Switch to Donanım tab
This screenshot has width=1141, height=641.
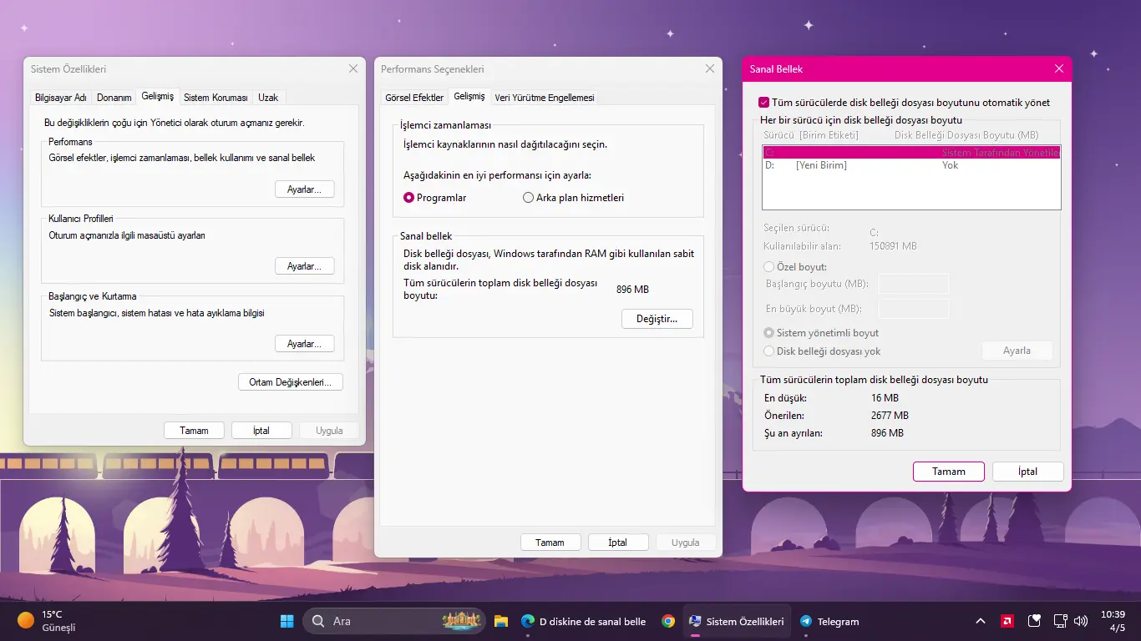tap(114, 98)
